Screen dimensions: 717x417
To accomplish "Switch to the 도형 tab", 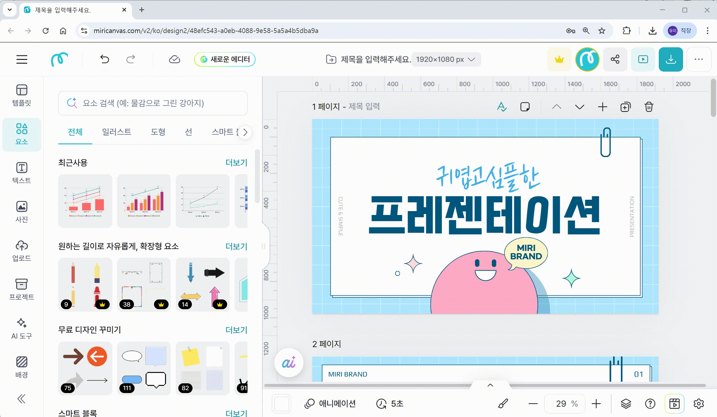I will (x=158, y=132).
